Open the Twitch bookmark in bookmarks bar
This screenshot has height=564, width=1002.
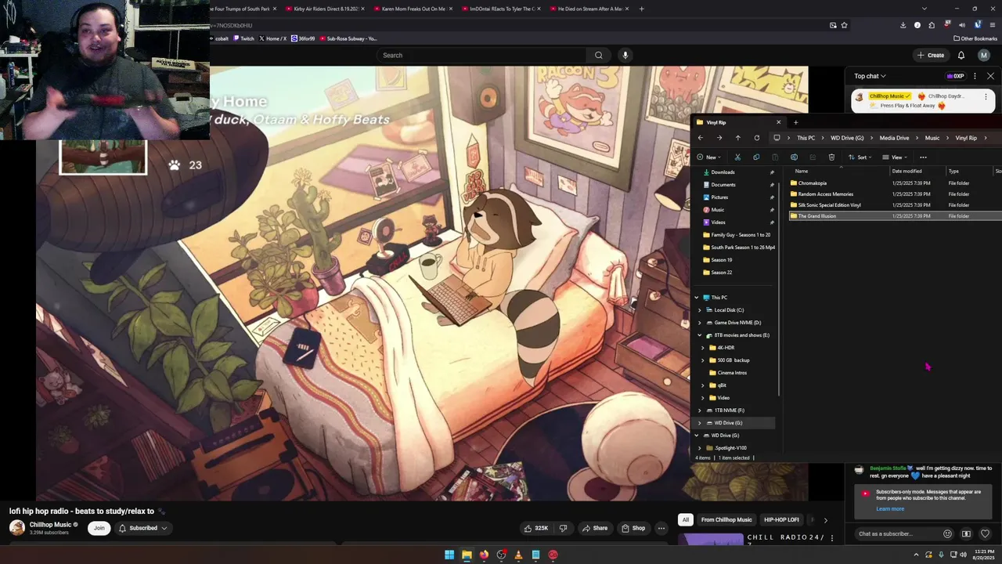[243, 38]
